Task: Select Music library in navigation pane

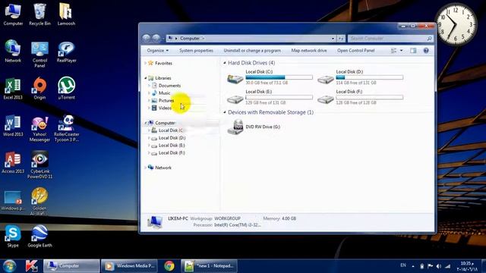Action: 161,93
